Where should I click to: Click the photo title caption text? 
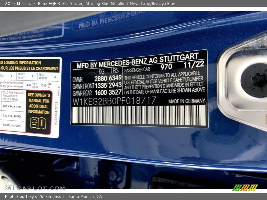90,4
